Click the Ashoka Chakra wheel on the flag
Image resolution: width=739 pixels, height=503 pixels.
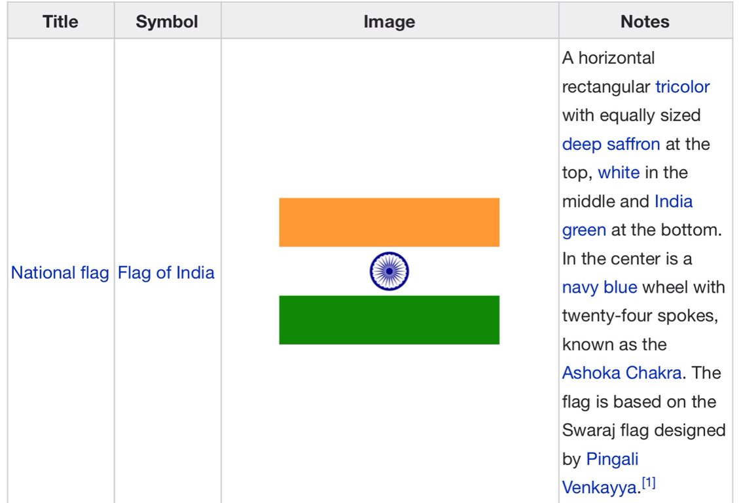coord(389,271)
